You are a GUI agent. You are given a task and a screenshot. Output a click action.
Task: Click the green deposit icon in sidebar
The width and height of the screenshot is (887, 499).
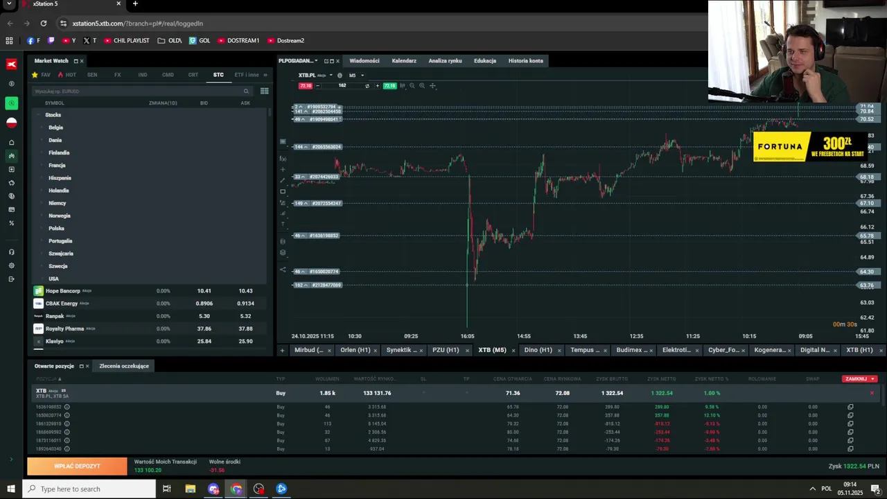coord(11,103)
